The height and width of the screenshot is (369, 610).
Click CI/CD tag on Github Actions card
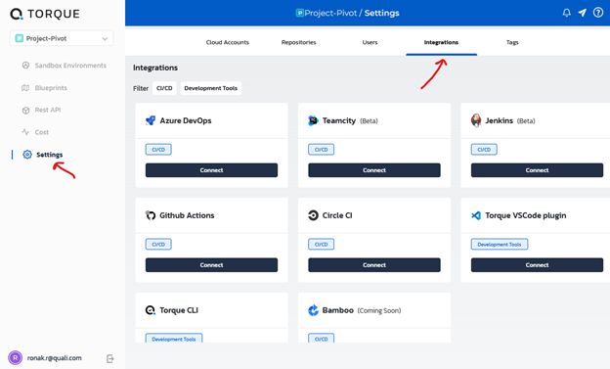[x=158, y=245]
